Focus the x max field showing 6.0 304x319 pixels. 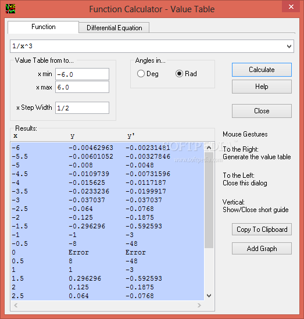point(82,87)
